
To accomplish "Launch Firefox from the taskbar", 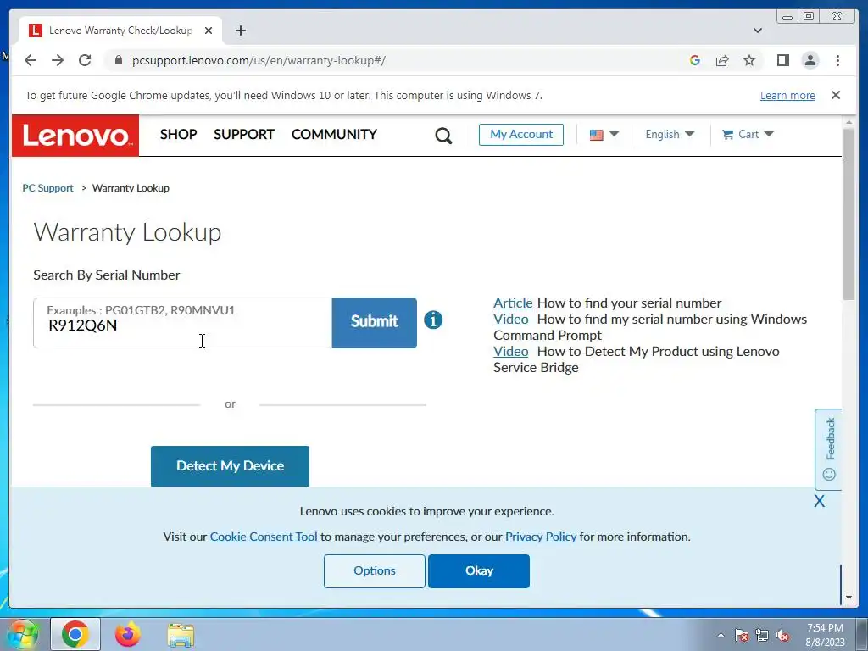I will coord(128,634).
